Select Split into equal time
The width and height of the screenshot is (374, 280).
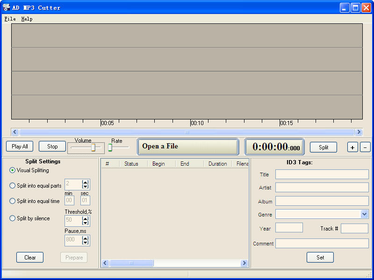(x=13, y=201)
